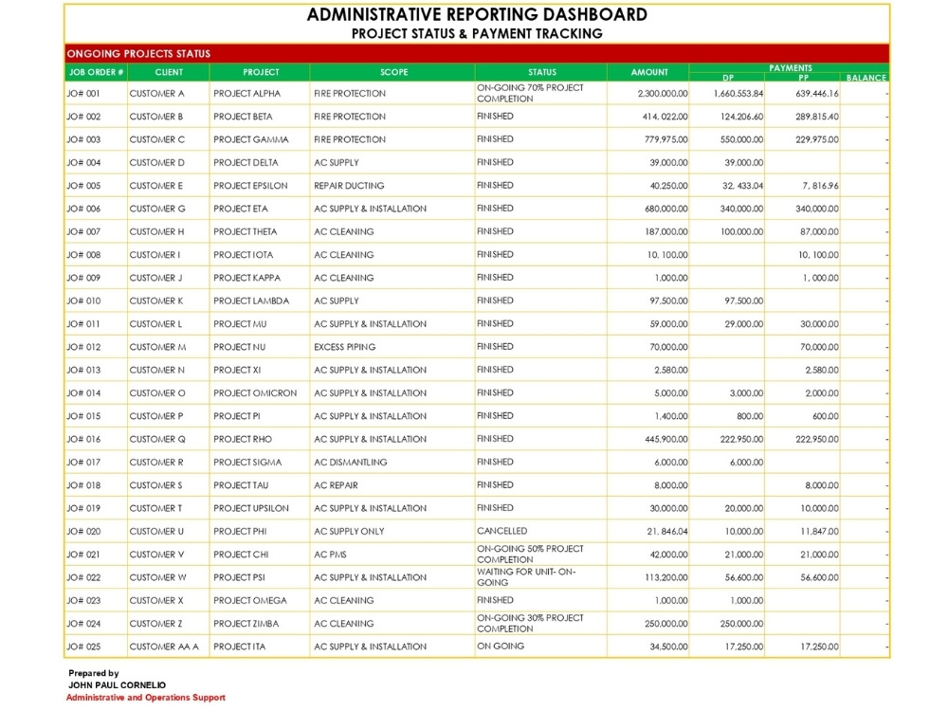Click the JOHN PAUL CORNELIO name
This screenshot has height=711, width=948.
click(117, 685)
